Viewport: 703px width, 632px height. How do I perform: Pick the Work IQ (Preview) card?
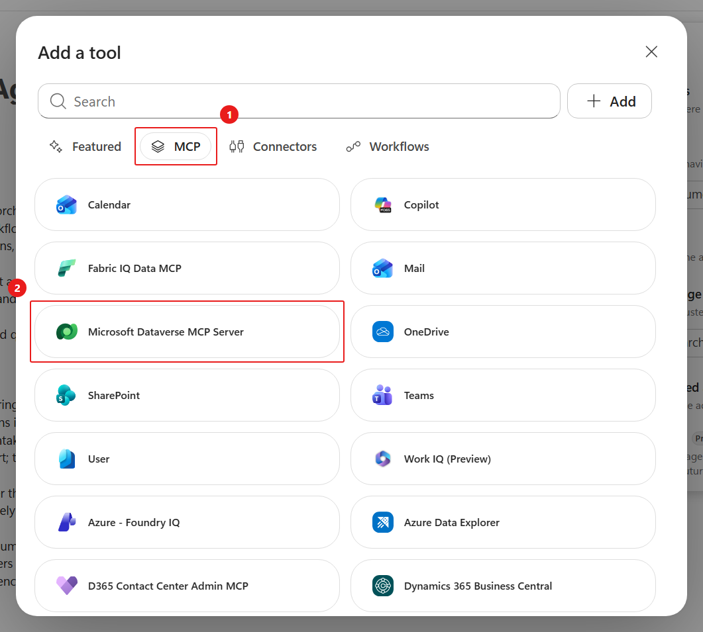[503, 459]
